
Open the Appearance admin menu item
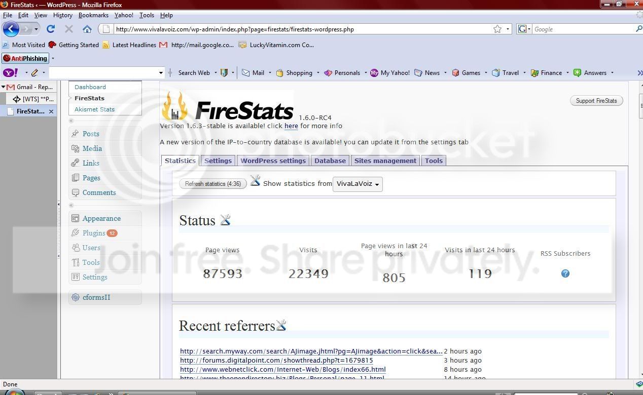101,218
